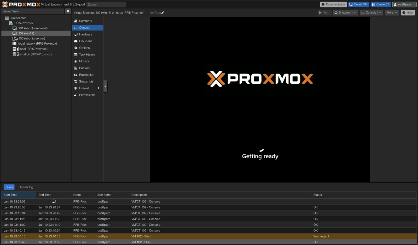Click the Help button
Image resolution: width=418 pixels, height=245 pixels.
coord(408,13)
